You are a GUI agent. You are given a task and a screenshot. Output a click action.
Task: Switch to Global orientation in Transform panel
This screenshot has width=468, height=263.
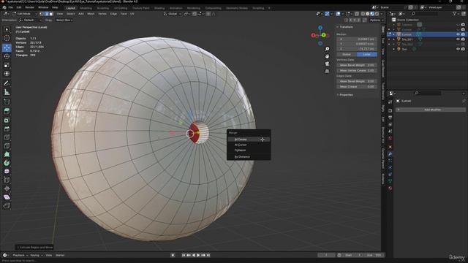[347, 54]
